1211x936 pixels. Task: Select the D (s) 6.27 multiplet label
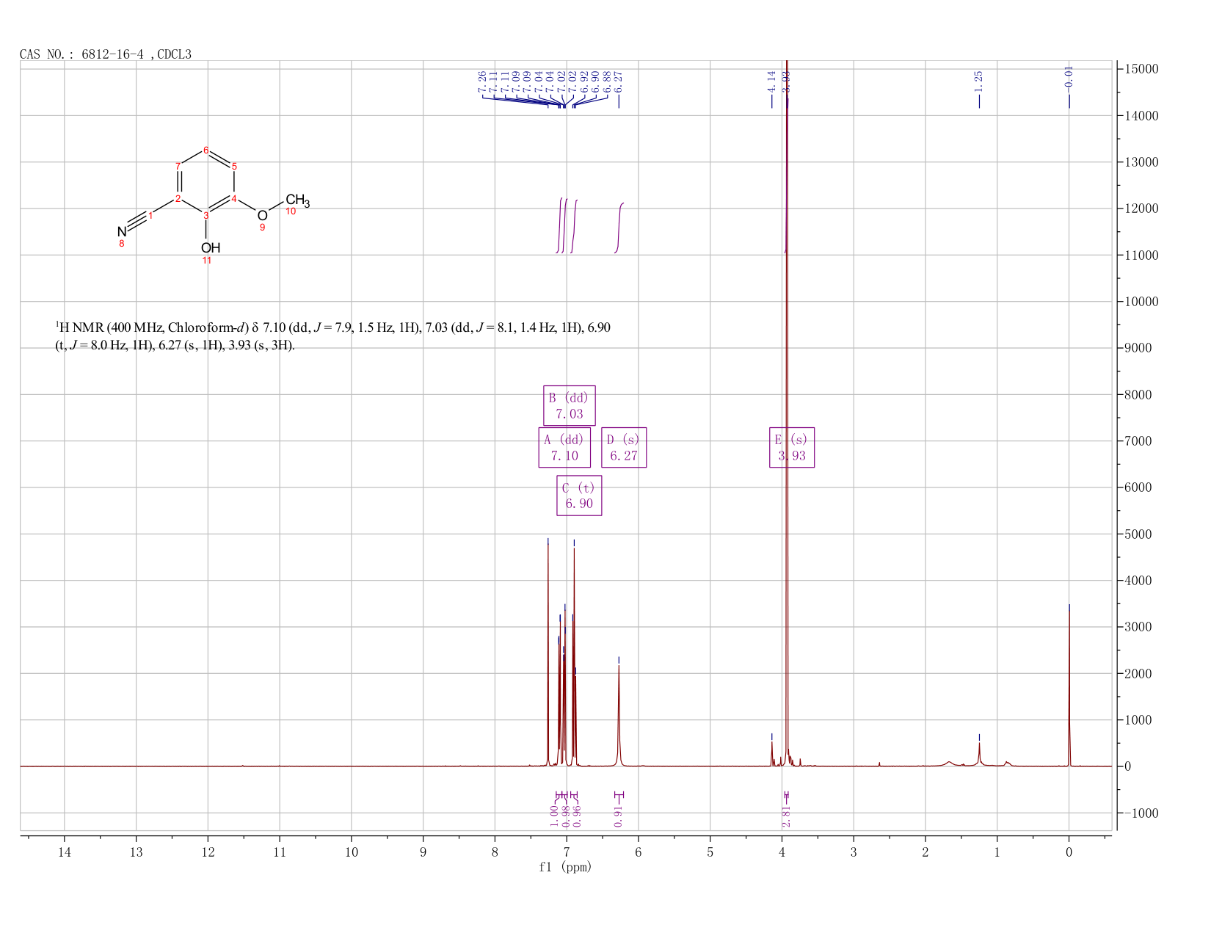(x=624, y=447)
